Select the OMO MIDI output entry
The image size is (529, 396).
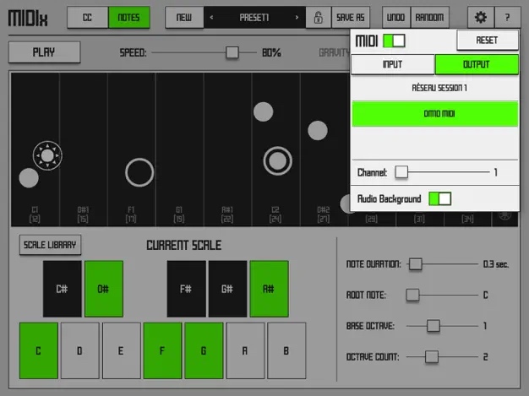click(435, 114)
